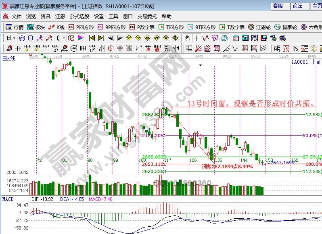
Task: Click the 50.0% retracement level label
Action: coord(311,136)
